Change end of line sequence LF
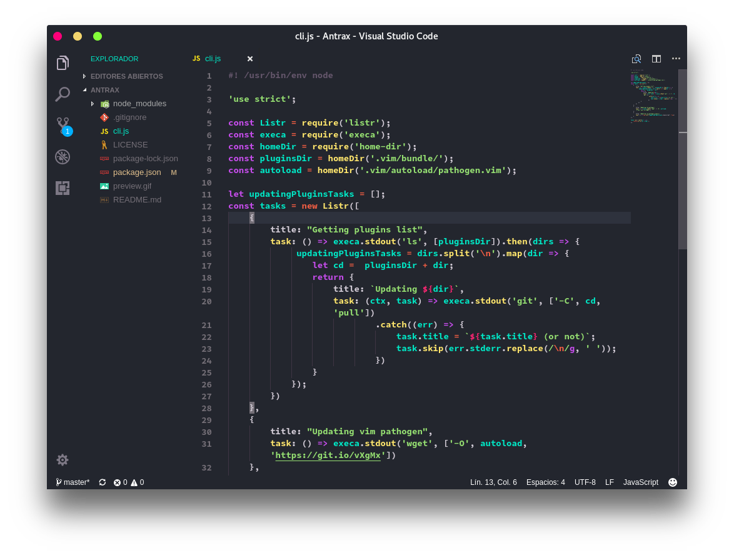 click(609, 482)
